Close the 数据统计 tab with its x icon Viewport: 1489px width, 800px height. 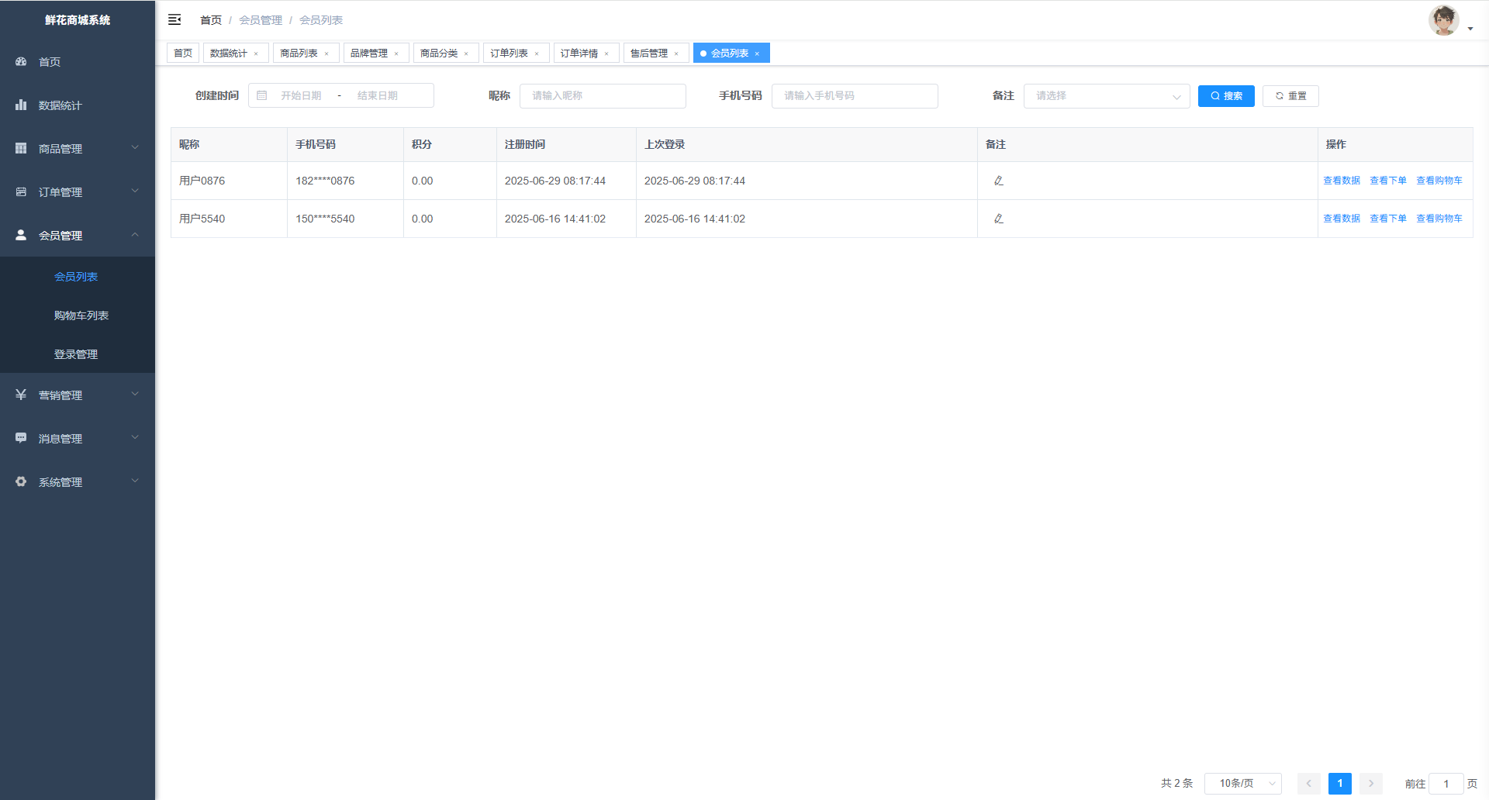tap(256, 54)
